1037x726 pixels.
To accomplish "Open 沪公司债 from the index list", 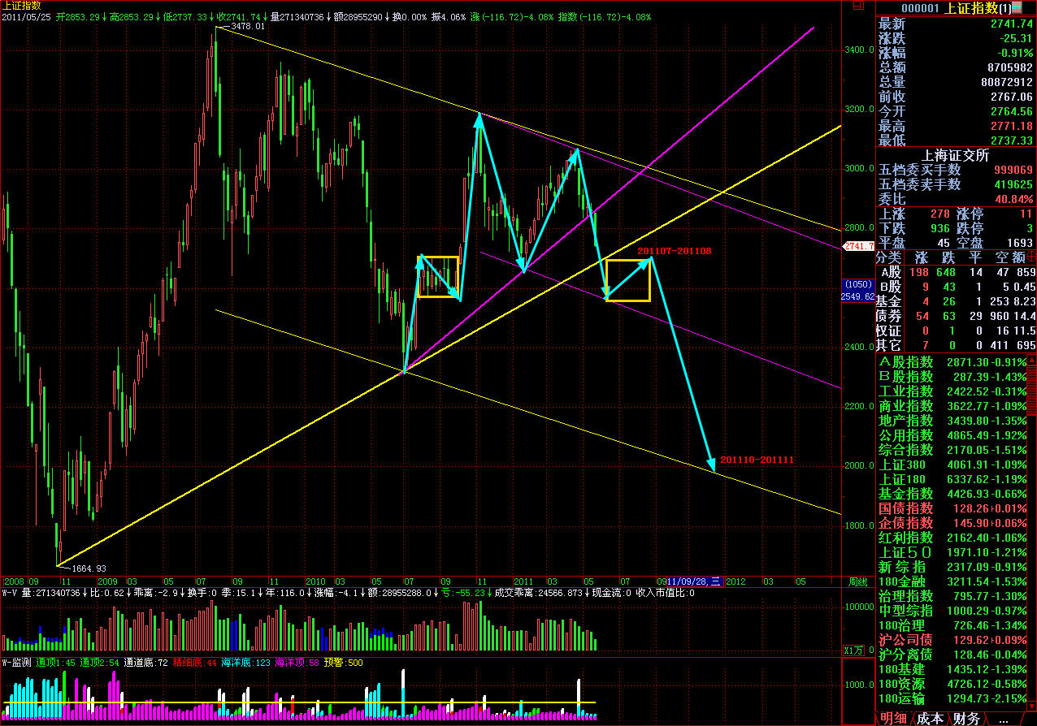I will [905, 640].
